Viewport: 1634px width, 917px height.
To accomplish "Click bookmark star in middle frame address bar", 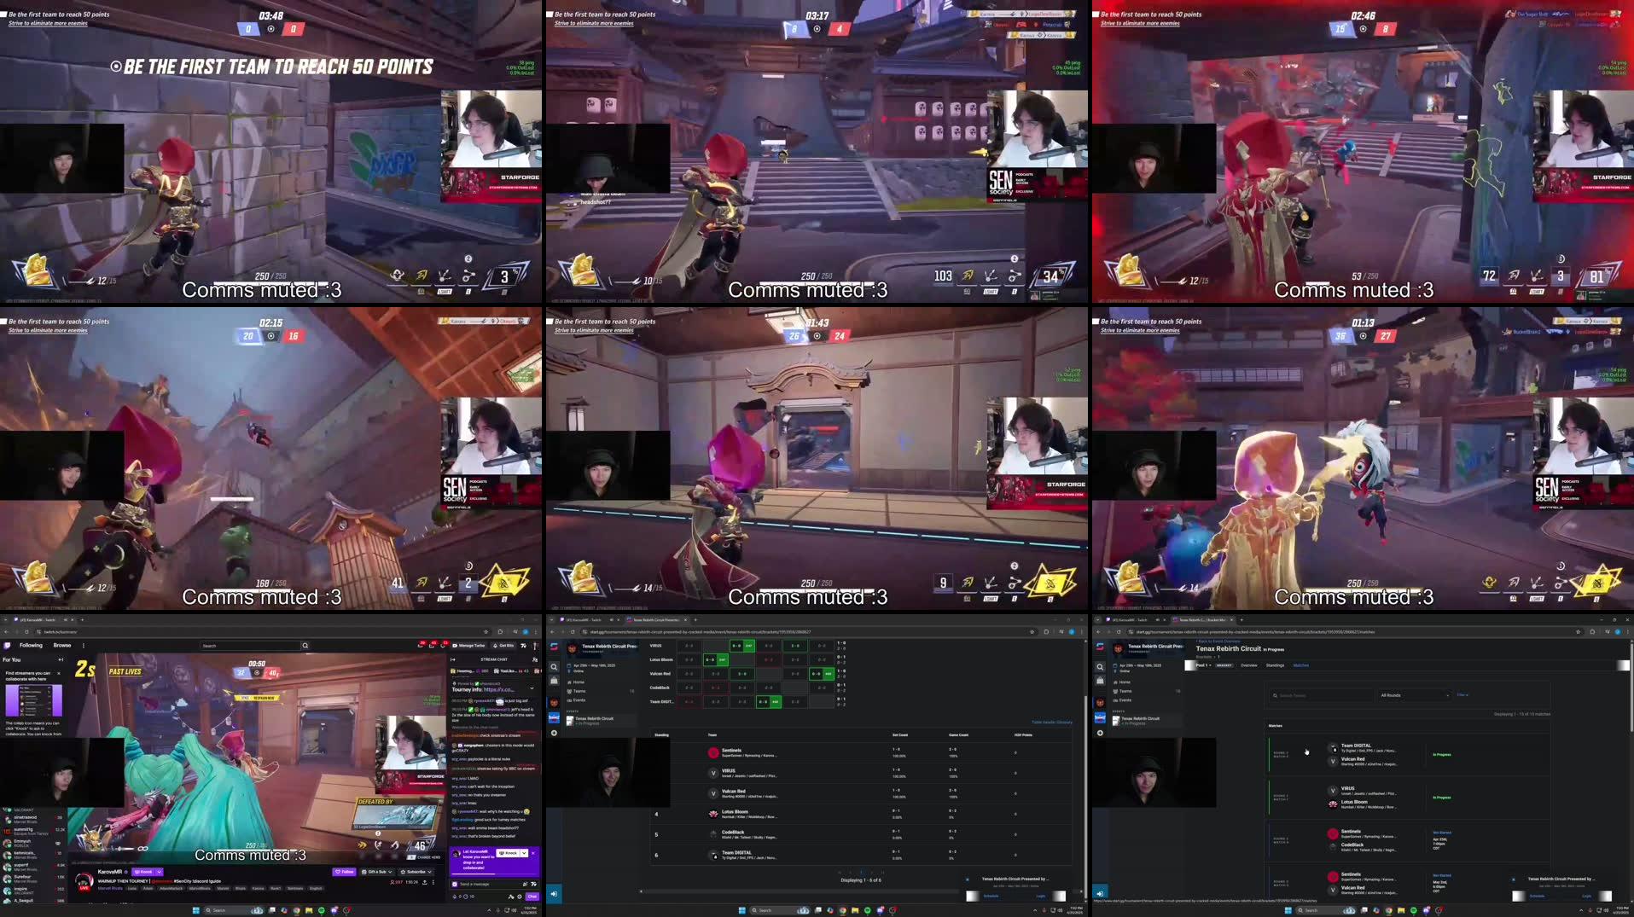I will pyautogui.click(x=1032, y=632).
